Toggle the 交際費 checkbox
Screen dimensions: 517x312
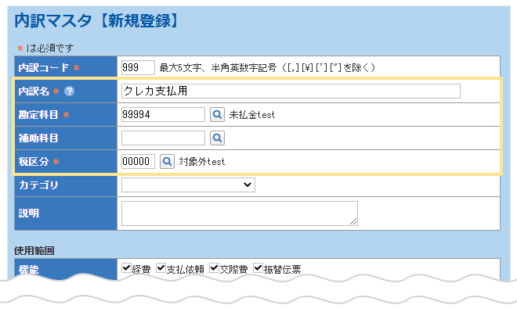coord(215,268)
